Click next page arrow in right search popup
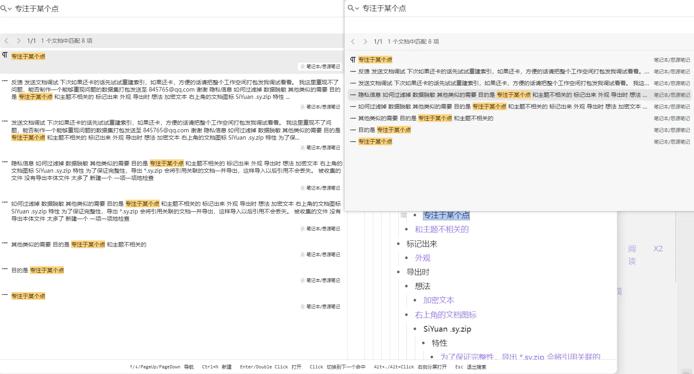The image size is (694, 374). (365, 42)
